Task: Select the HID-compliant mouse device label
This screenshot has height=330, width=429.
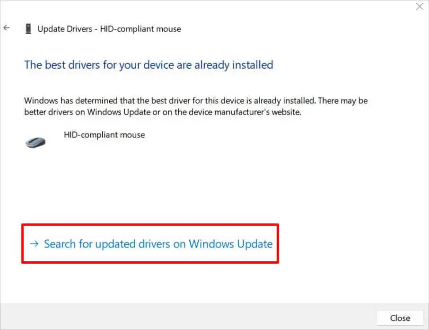Action: pyautogui.click(x=104, y=135)
